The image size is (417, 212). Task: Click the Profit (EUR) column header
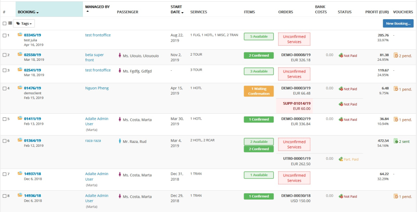coord(377,12)
